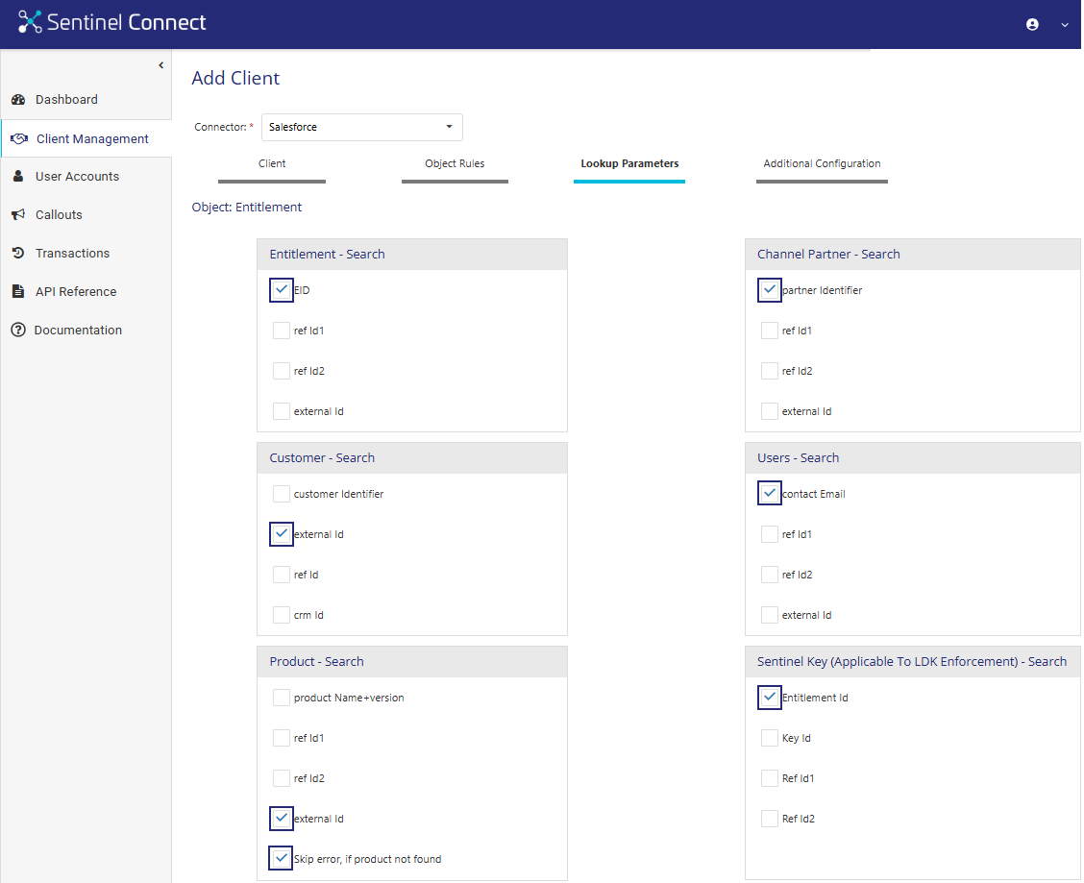
Task: Open the Additional Configuration tab
Action: pyautogui.click(x=822, y=164)
